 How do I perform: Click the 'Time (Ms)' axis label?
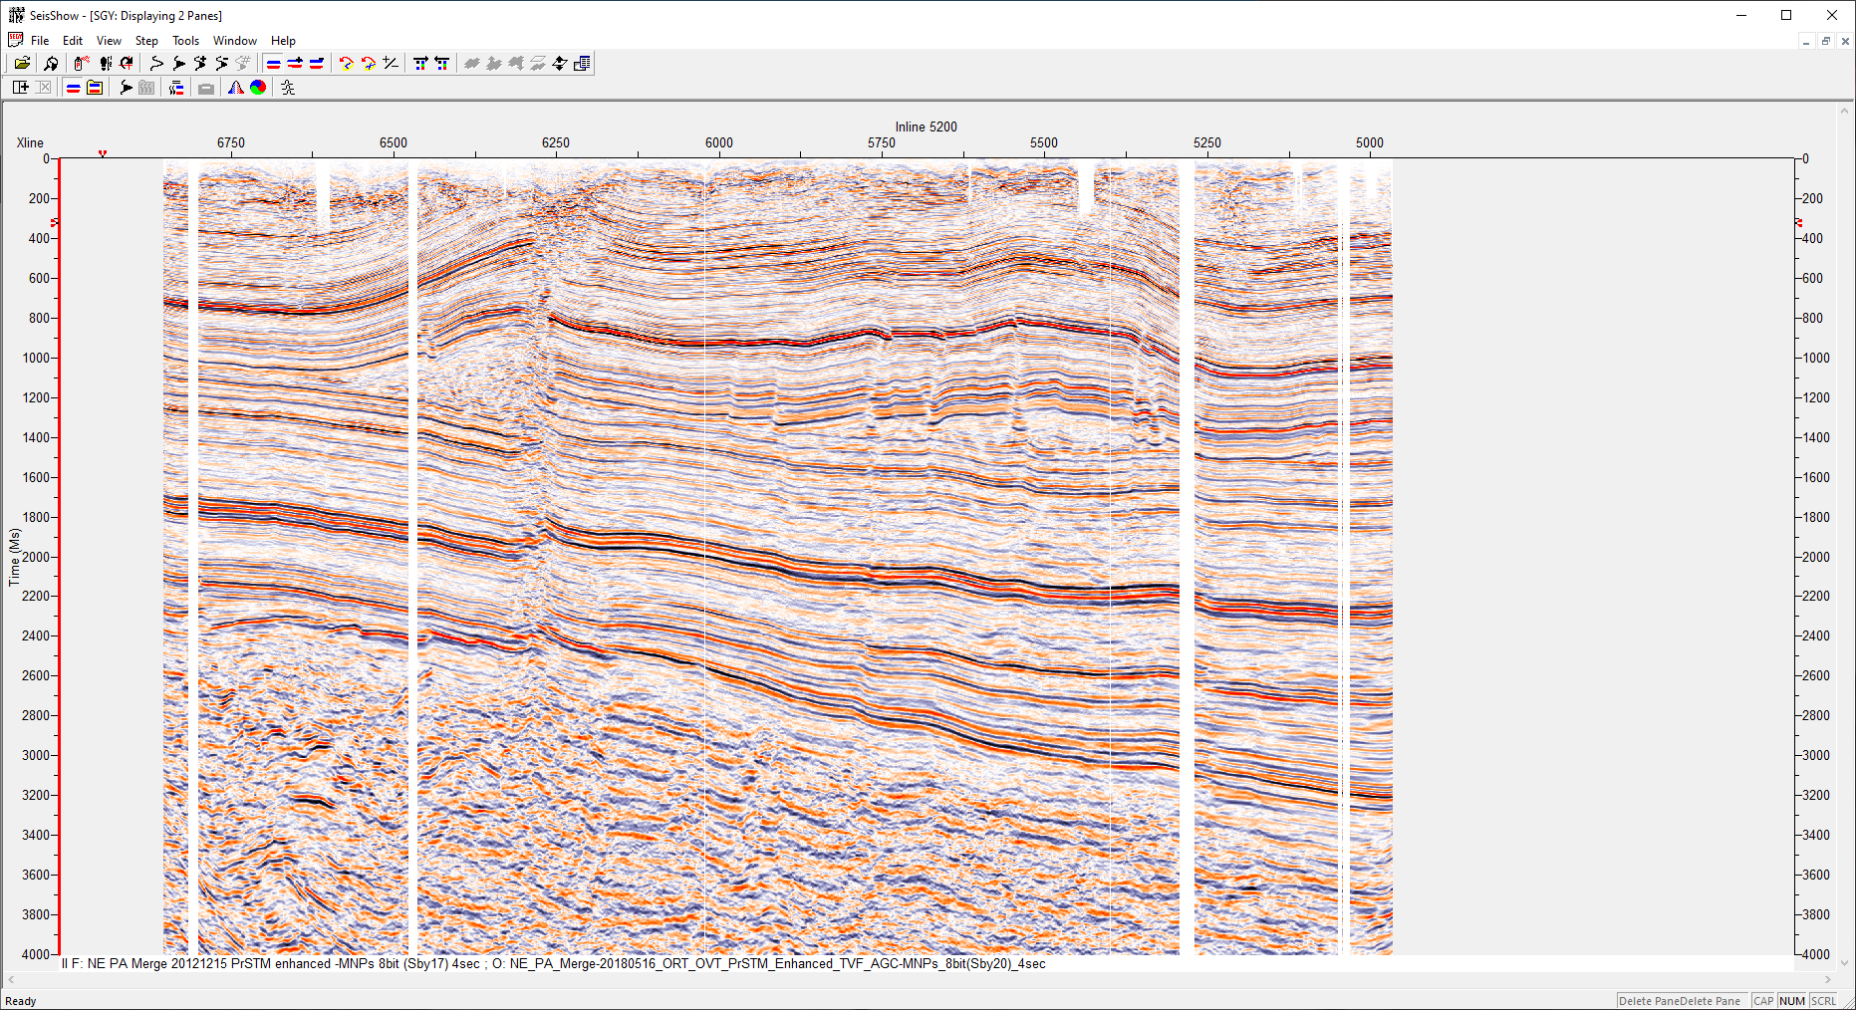(14, 557)
